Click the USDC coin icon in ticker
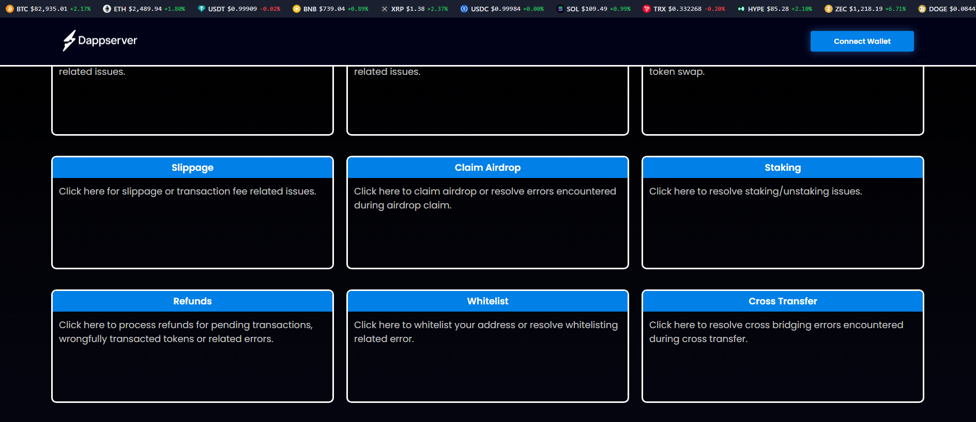The image size is (976, 422). click(x=464, y=9)
